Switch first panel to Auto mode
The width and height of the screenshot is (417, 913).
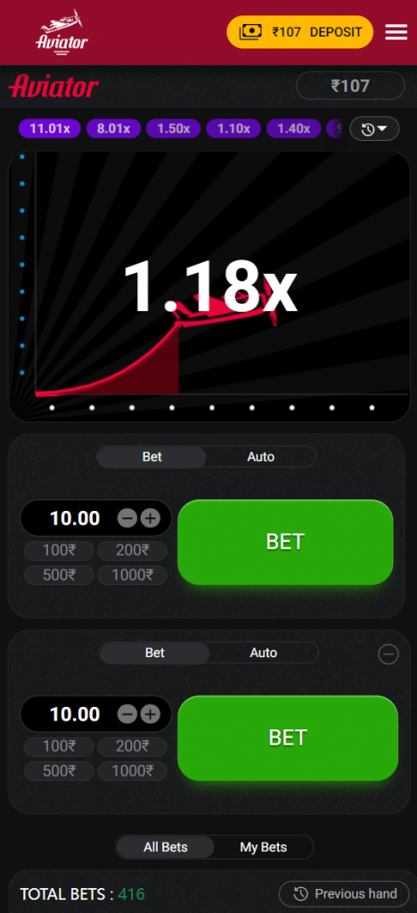(260, 457)
